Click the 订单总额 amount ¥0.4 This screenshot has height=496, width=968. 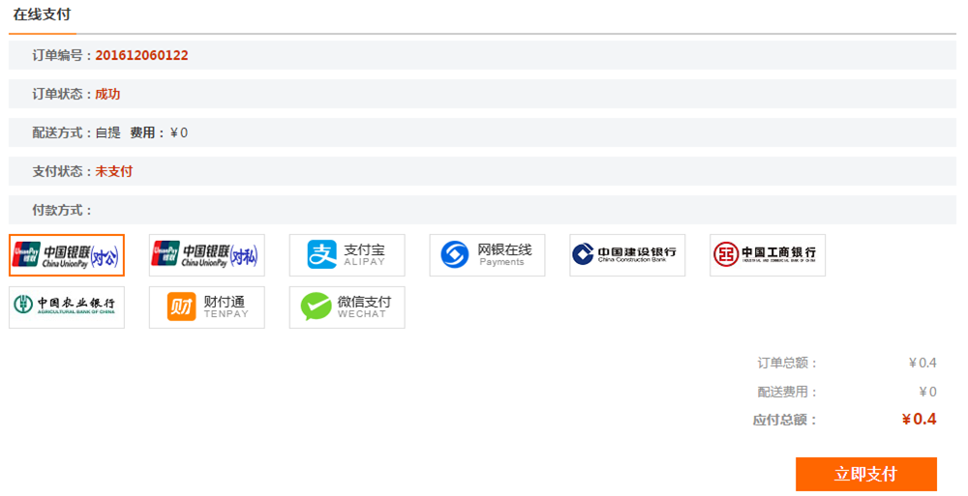[x=923, y=363]
